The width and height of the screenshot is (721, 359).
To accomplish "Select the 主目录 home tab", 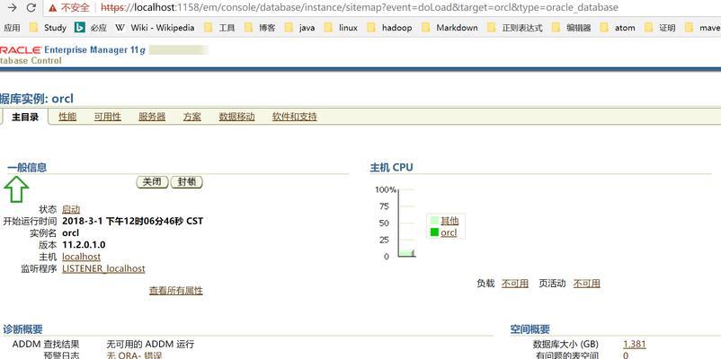I will click(25, 117).
